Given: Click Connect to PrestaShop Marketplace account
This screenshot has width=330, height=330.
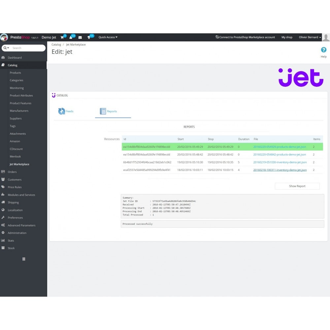Looking at the screenshot, I should 245,37.
